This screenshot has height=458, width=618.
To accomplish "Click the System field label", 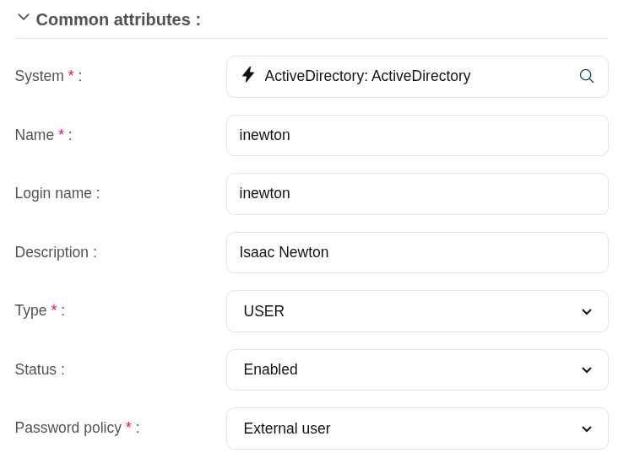I will coord(40,77).
